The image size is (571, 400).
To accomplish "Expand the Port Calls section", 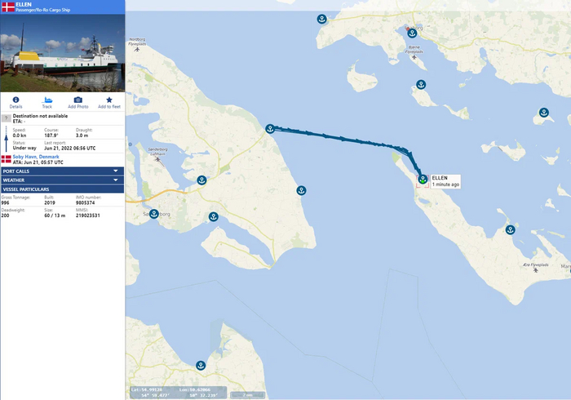I will click(62, 171).
